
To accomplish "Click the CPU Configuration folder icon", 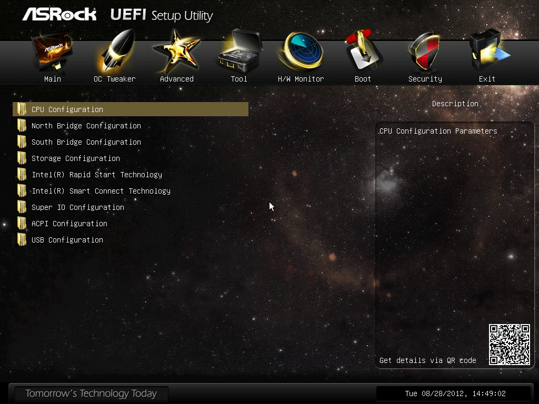I will point(22,109).
